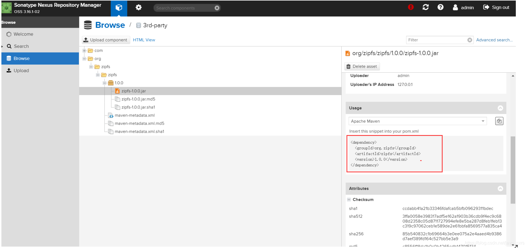Open server administration gear icon
Image resolution: width=527 pixels, height=248 pixels.
coord(138,8)
